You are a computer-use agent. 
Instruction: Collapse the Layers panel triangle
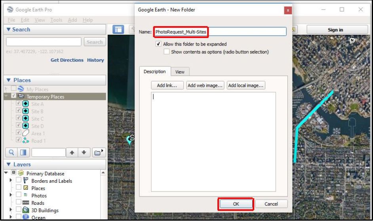(9, 164)
